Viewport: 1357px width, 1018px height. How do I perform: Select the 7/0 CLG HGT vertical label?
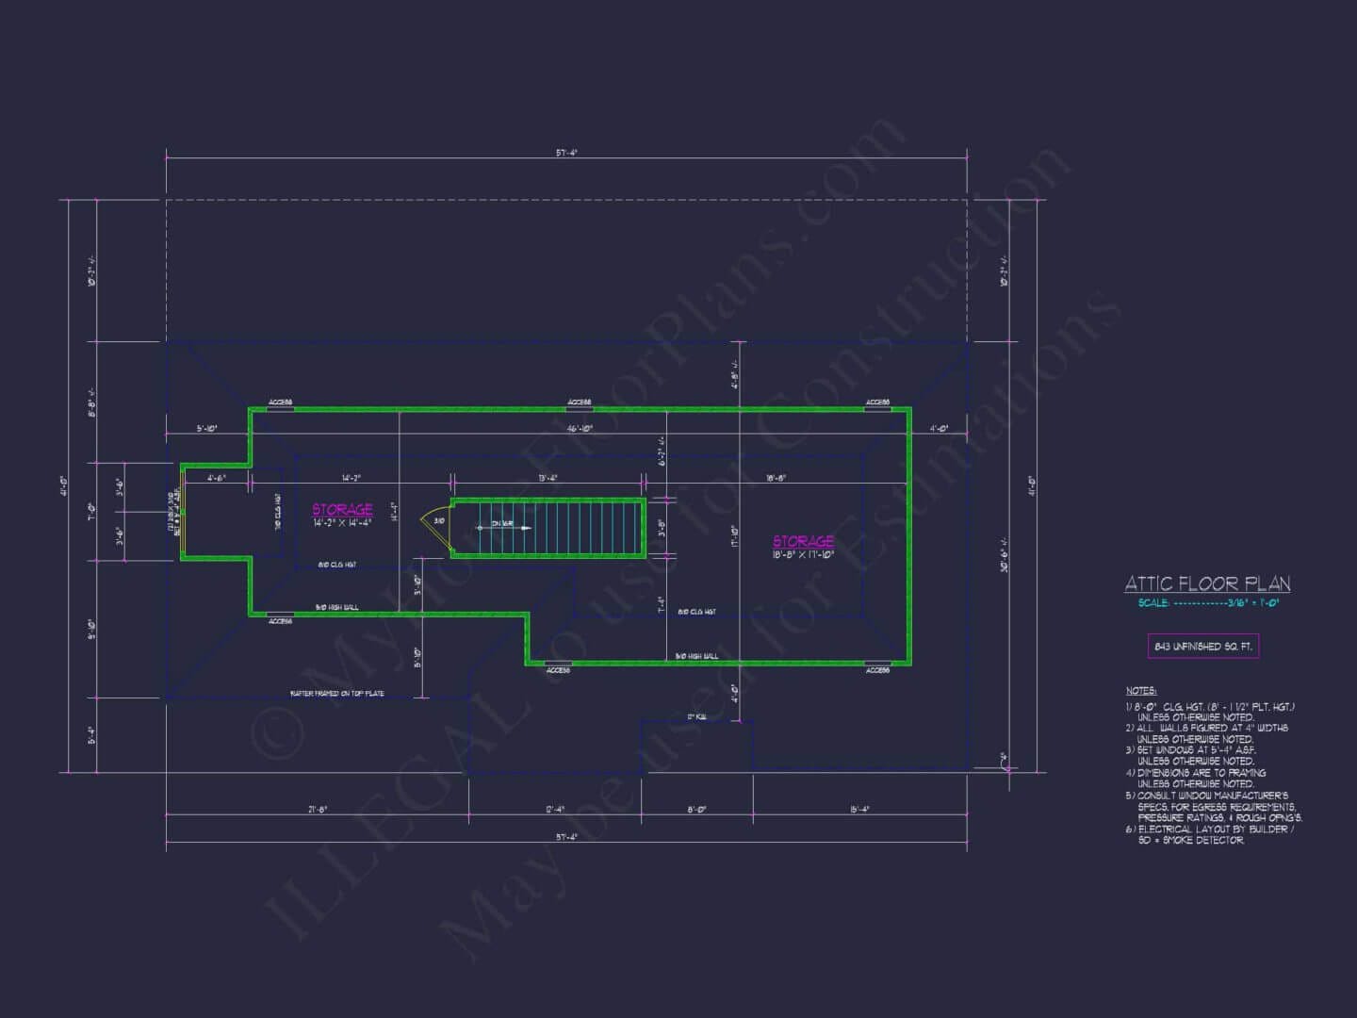click(277, 512)
